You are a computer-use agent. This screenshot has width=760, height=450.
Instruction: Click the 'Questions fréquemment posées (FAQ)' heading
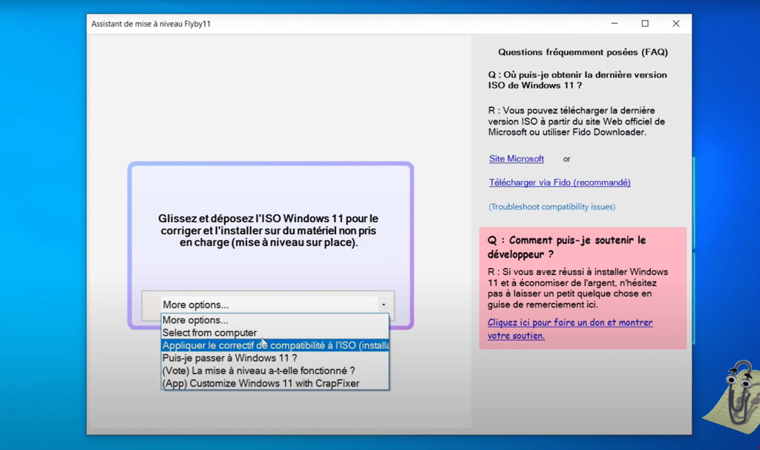tap(583, 52)
